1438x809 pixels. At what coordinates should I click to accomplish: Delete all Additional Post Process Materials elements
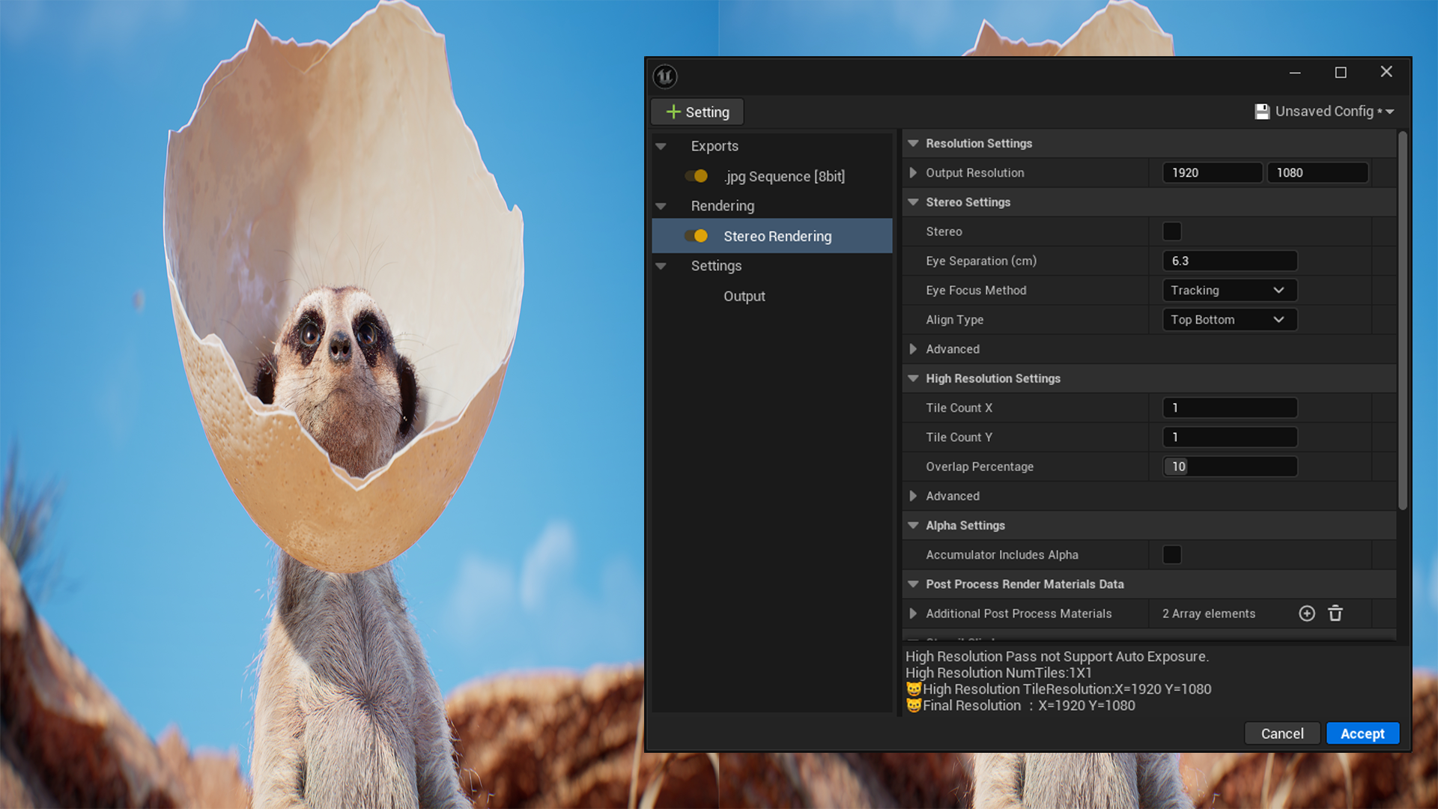1335,613
